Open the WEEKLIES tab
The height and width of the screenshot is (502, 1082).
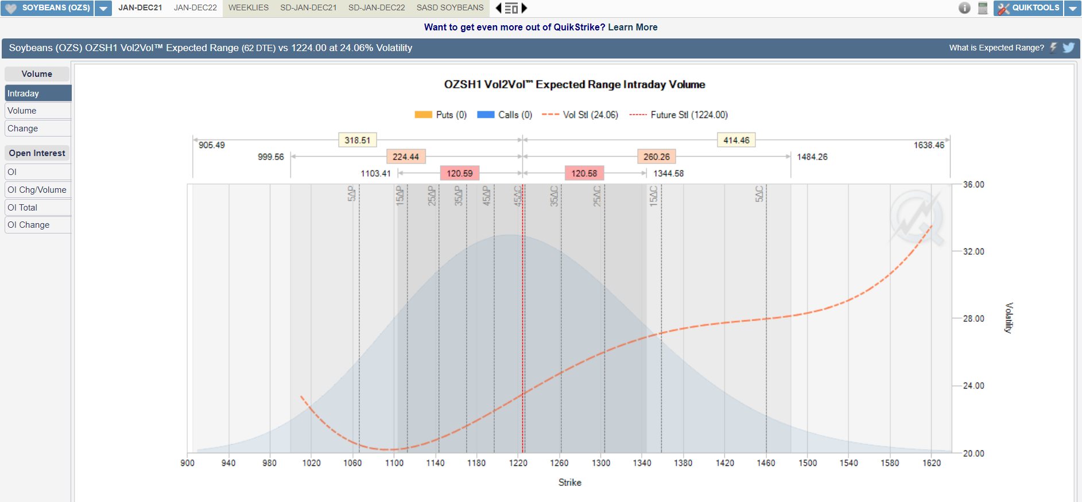[x=249, y=8]
